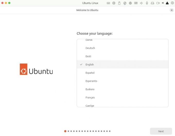Click the yellow minimize window button
175x136 pixels.
[6, 3]
